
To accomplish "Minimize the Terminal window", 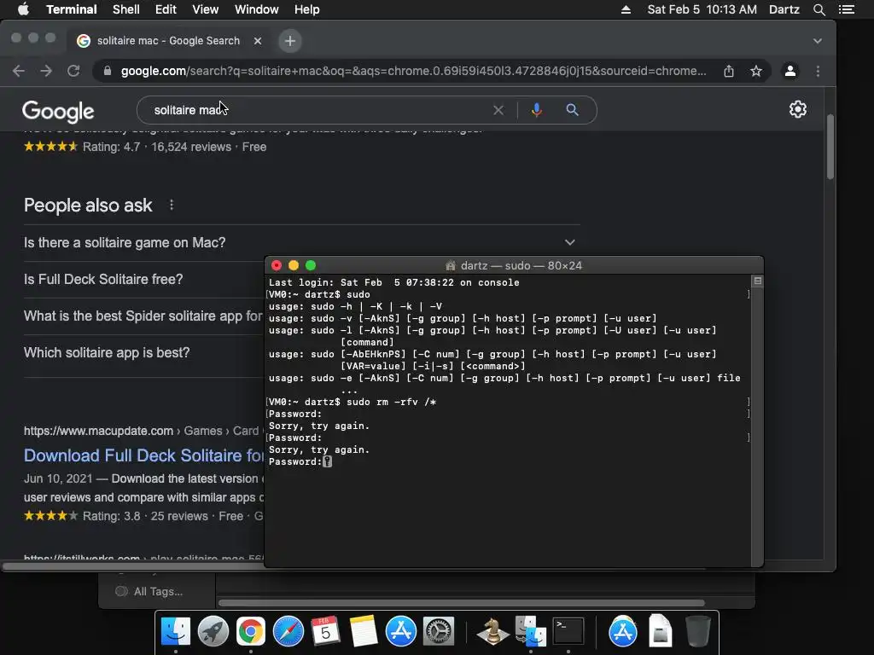I will (x=294, y=265).
